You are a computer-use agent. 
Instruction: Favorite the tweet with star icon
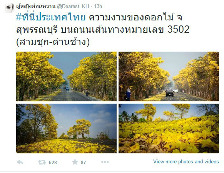[75, 162]
